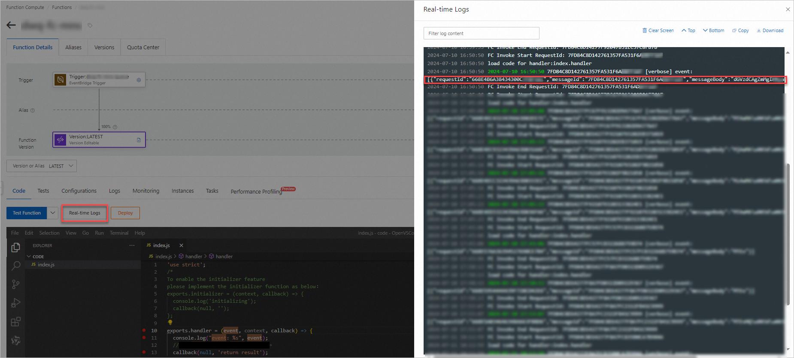Open the Extensions icon in editor sidebar
794x358 pixels.
[x=15, y=322]
